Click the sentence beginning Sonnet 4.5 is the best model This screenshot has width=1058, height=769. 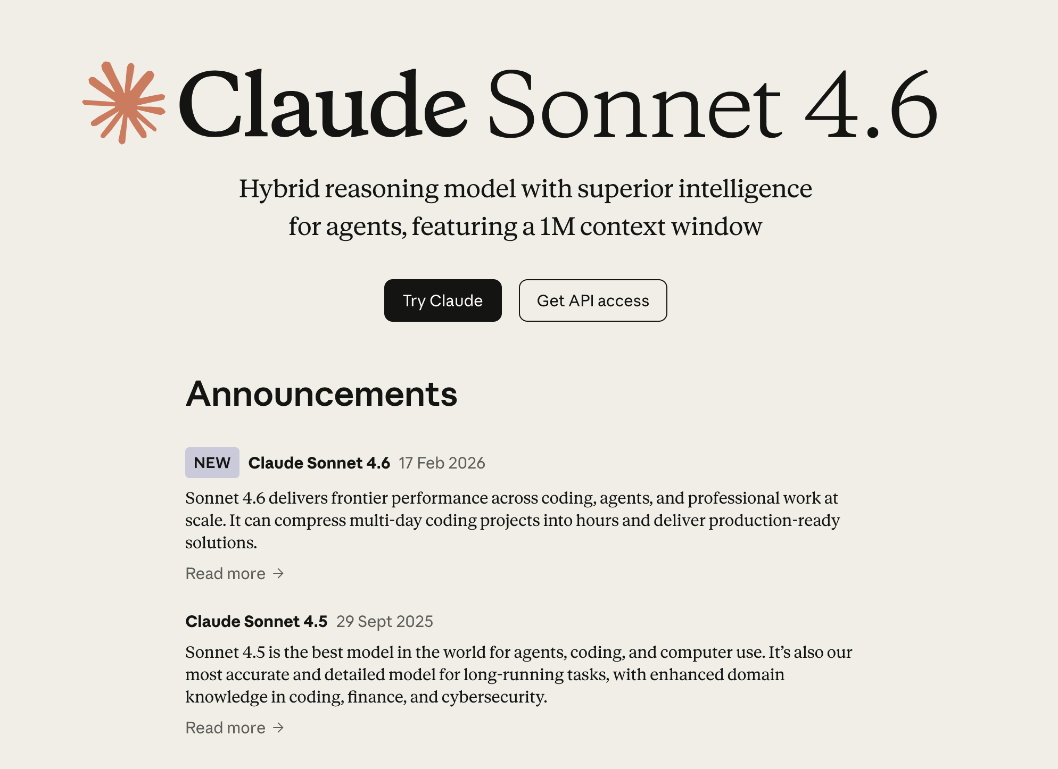point(475,652)
